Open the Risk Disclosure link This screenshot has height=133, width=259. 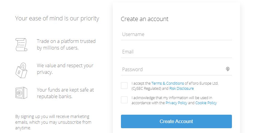(181, 88)
